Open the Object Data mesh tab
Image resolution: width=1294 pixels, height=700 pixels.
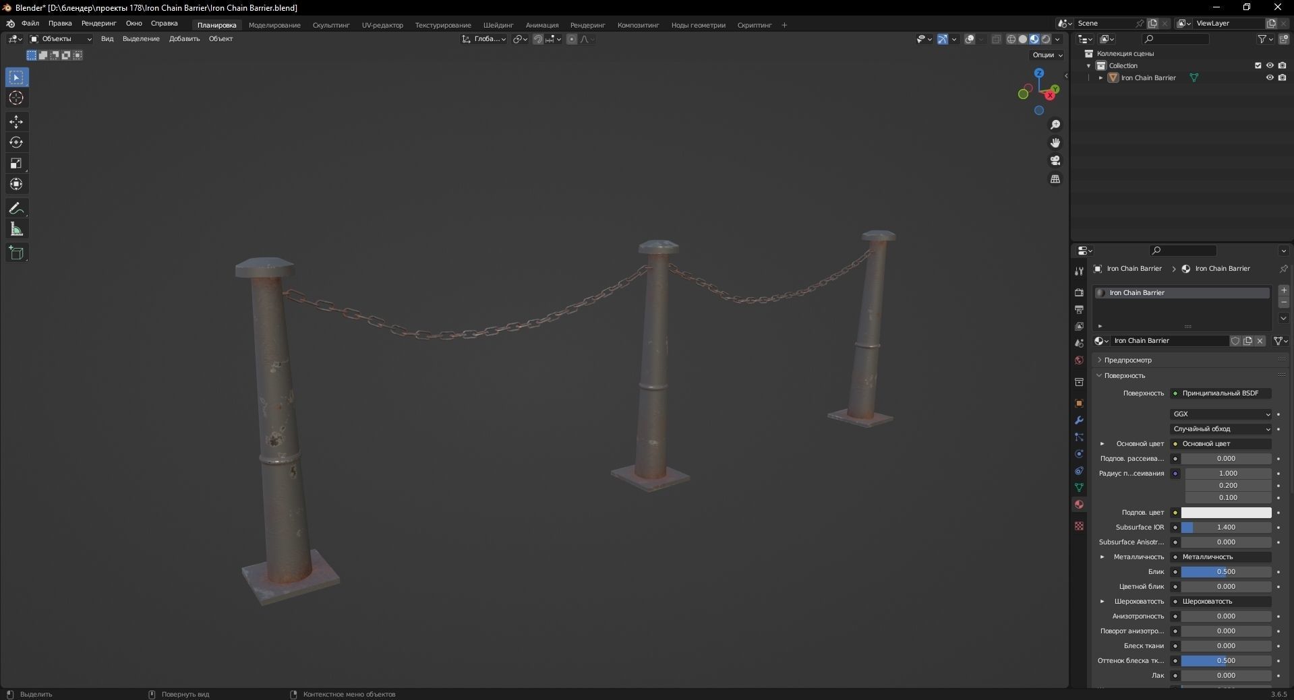point(1079,488)
